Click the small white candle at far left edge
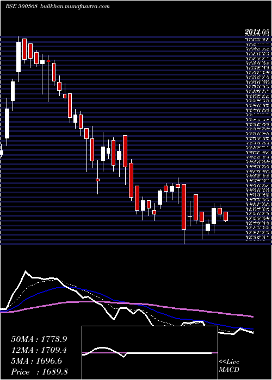Viewport: 272px width, 380px height. (1, 153)
